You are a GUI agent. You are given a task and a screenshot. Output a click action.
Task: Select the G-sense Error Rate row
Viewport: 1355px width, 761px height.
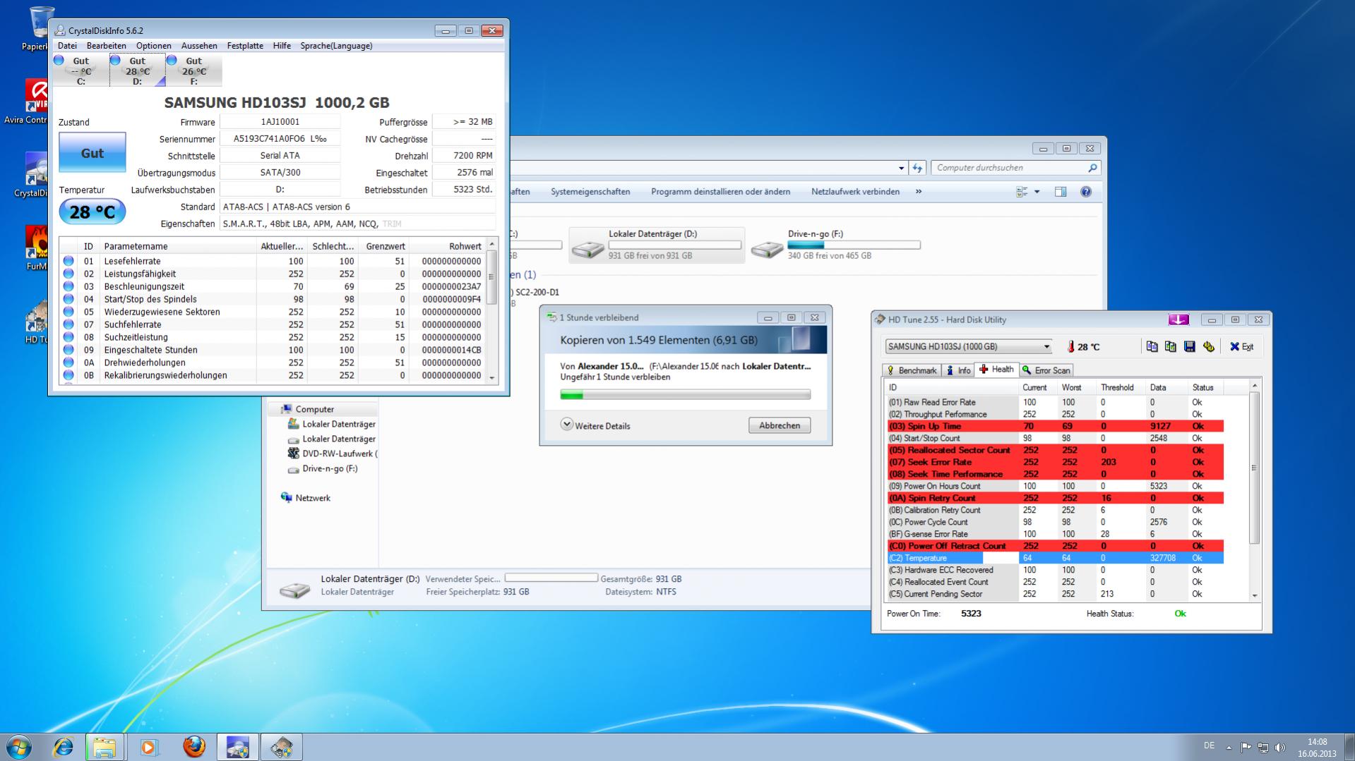[1055, 534]
